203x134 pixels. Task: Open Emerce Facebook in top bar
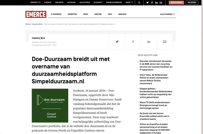152,2
